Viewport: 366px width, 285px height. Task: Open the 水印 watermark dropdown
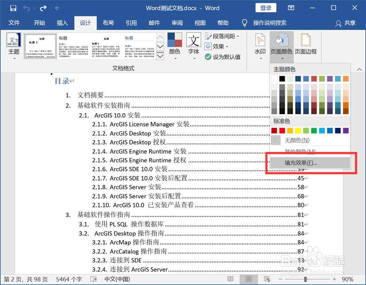point(260,46)
